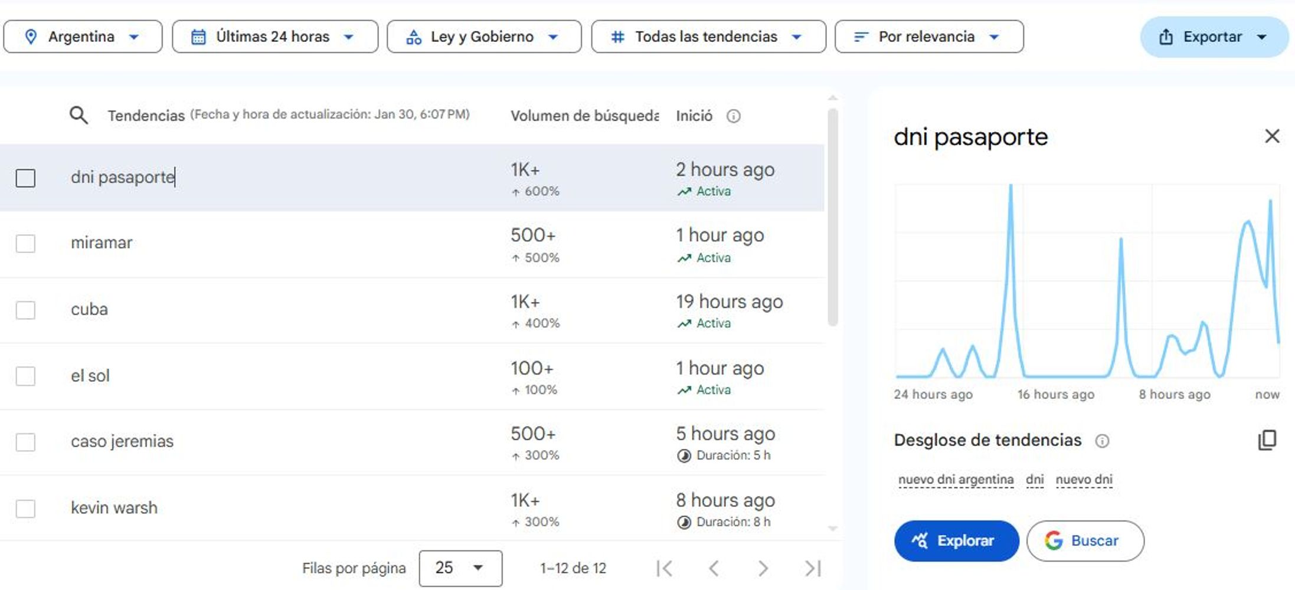Screen dimensions: 1295x590
Task: Go to the previous page arrow
Action: [714, 568]
